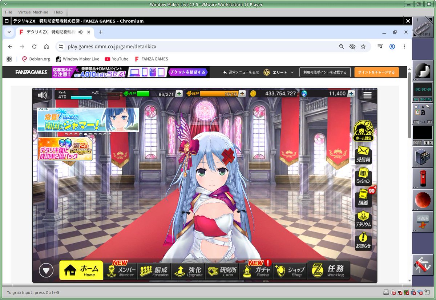The width and height of the screenshot is (436, 300).
Task: Click 通常メニューを表示 link
Action: pyautogui.click(x=241, y=72)
